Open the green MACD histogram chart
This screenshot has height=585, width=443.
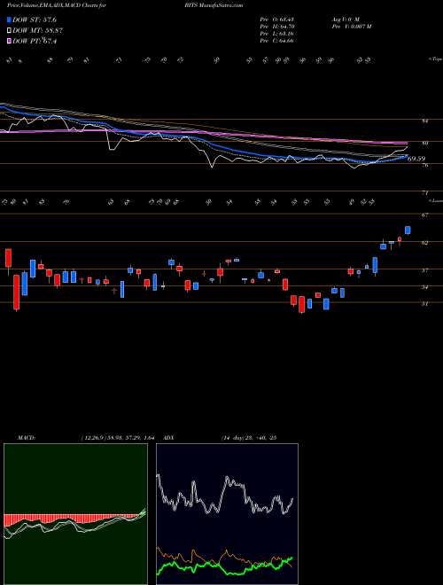tap(75, 514)
